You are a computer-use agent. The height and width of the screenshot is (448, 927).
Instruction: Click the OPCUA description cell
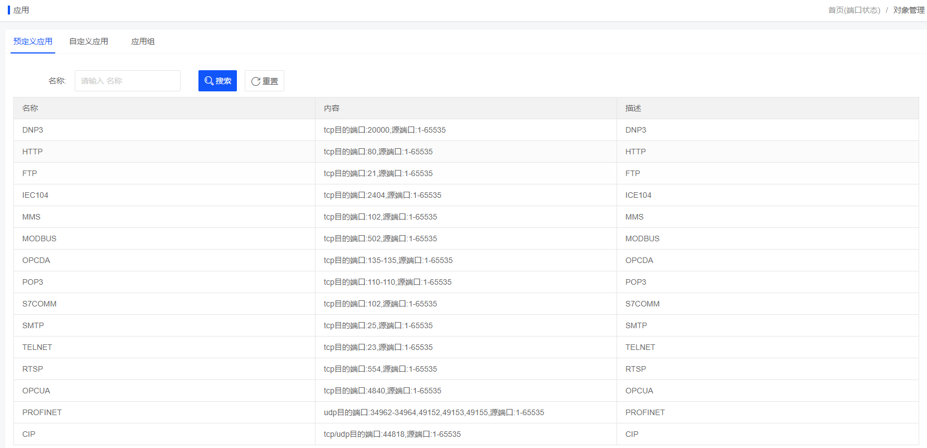pyautogui.click(x=768, y=391)
